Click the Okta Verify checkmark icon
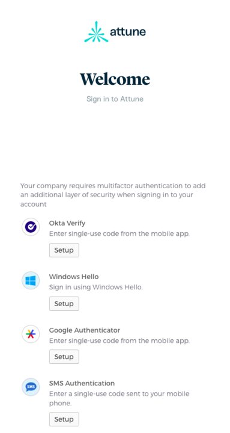The width and height of the screenshot is (230, 433). 31,227
